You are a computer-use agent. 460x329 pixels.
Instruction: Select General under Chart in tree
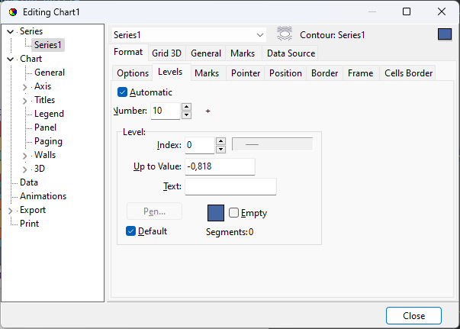click(50, 73)
